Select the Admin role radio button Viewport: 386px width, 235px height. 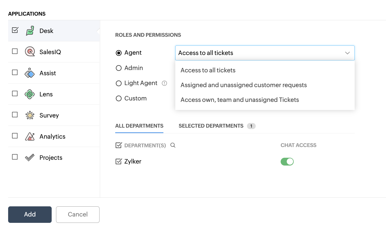(118, 68)
